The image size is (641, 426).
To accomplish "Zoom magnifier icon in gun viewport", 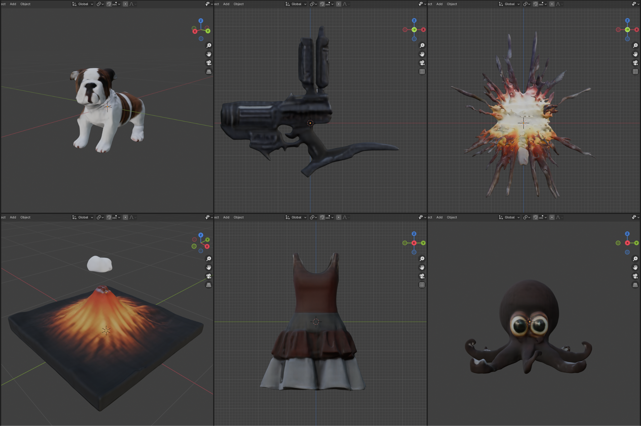I will (x=422, y=45).
